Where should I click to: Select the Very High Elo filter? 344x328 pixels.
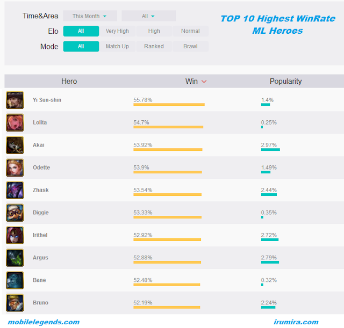117,31
